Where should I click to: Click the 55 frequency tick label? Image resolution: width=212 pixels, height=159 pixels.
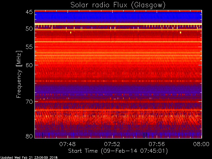coord(29,47)
